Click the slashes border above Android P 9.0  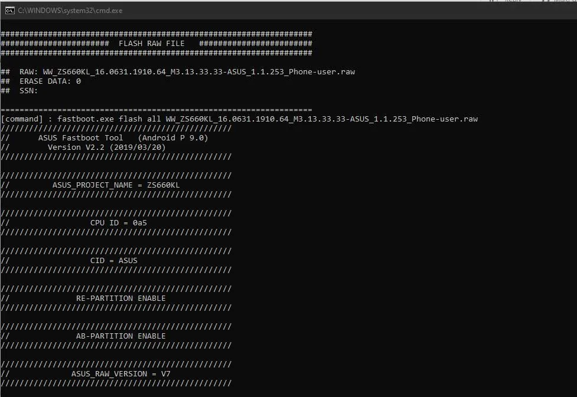pyautogui.click(x=116, y=128)
